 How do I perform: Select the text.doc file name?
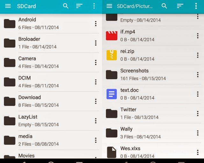pos(129,90)
